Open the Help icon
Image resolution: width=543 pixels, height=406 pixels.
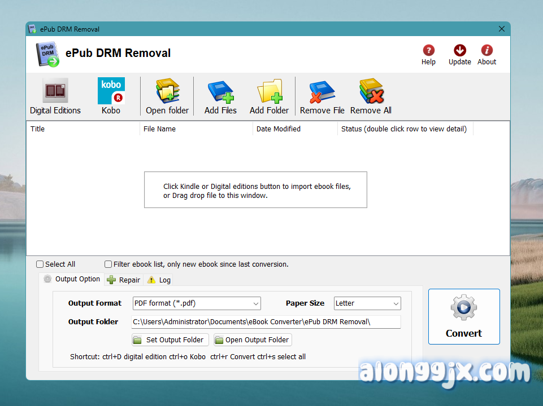coord(428,51)
